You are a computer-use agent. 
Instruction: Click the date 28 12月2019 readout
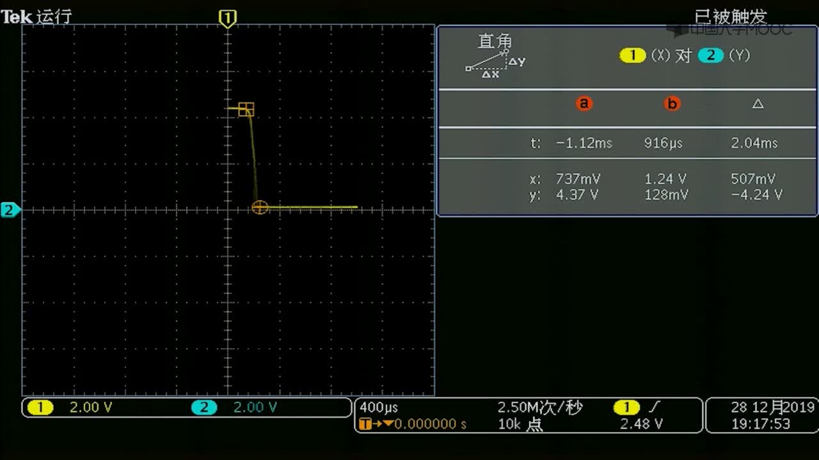773,408
